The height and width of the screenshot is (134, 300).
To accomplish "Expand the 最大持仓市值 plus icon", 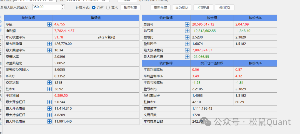I will (49, 122).
